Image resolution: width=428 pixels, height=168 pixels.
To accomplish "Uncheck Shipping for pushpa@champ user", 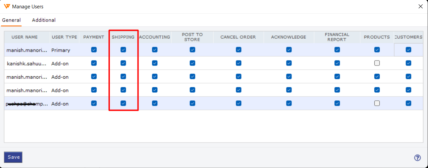I will pyautogui.click(x=123, y=103).
